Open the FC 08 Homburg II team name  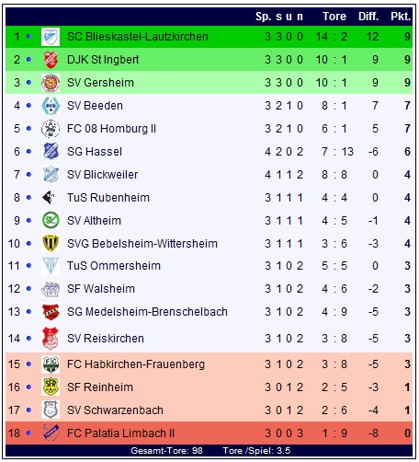111,129
